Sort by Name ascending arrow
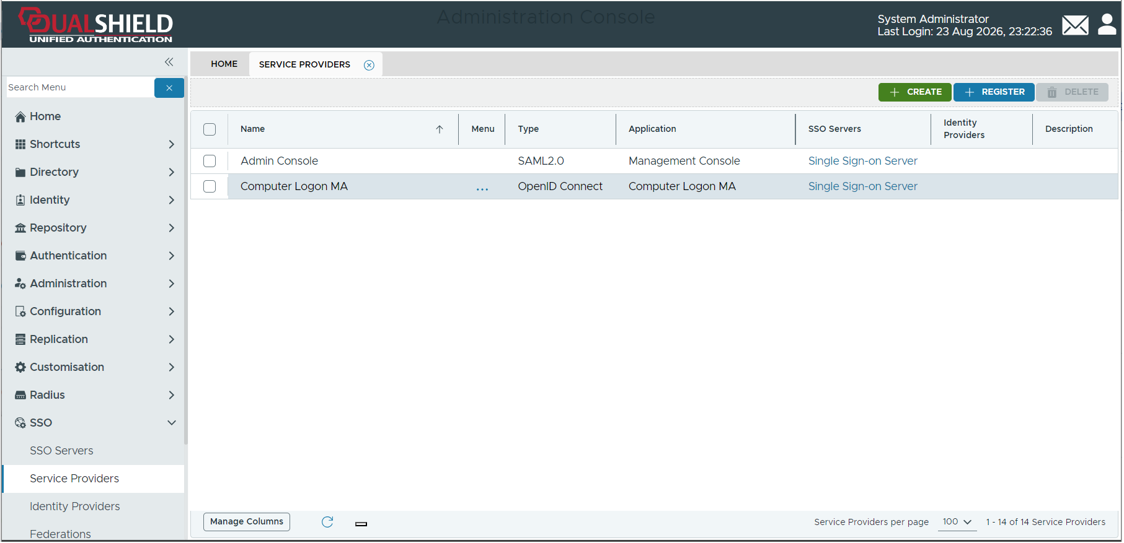This screenshot has width=1124, height=543. pos(440,129)
